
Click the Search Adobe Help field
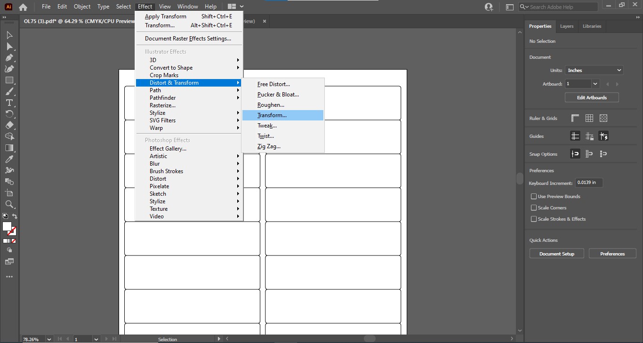(558, 7)
